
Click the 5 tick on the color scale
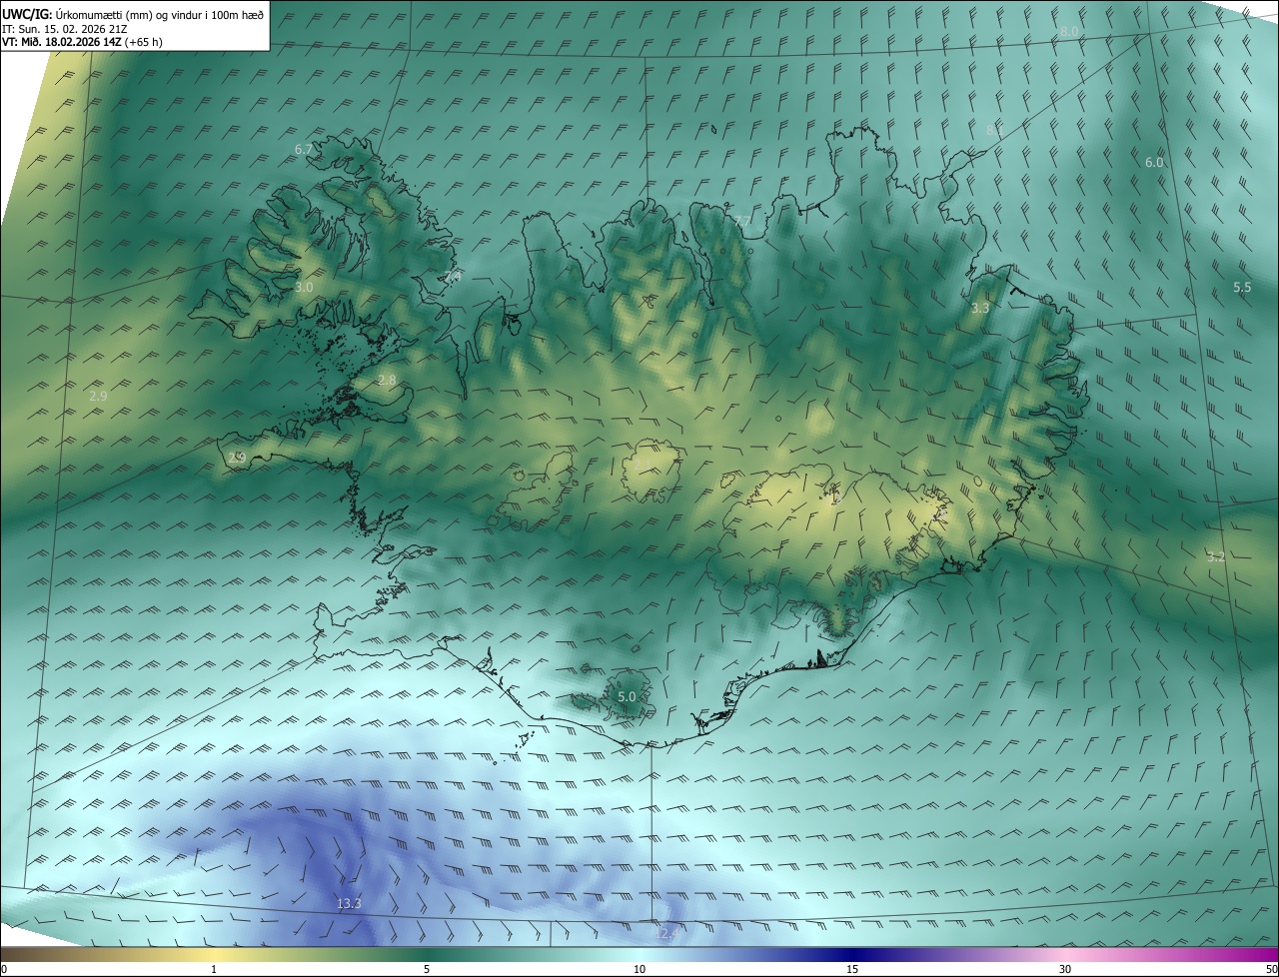click(x=427, y=969)
